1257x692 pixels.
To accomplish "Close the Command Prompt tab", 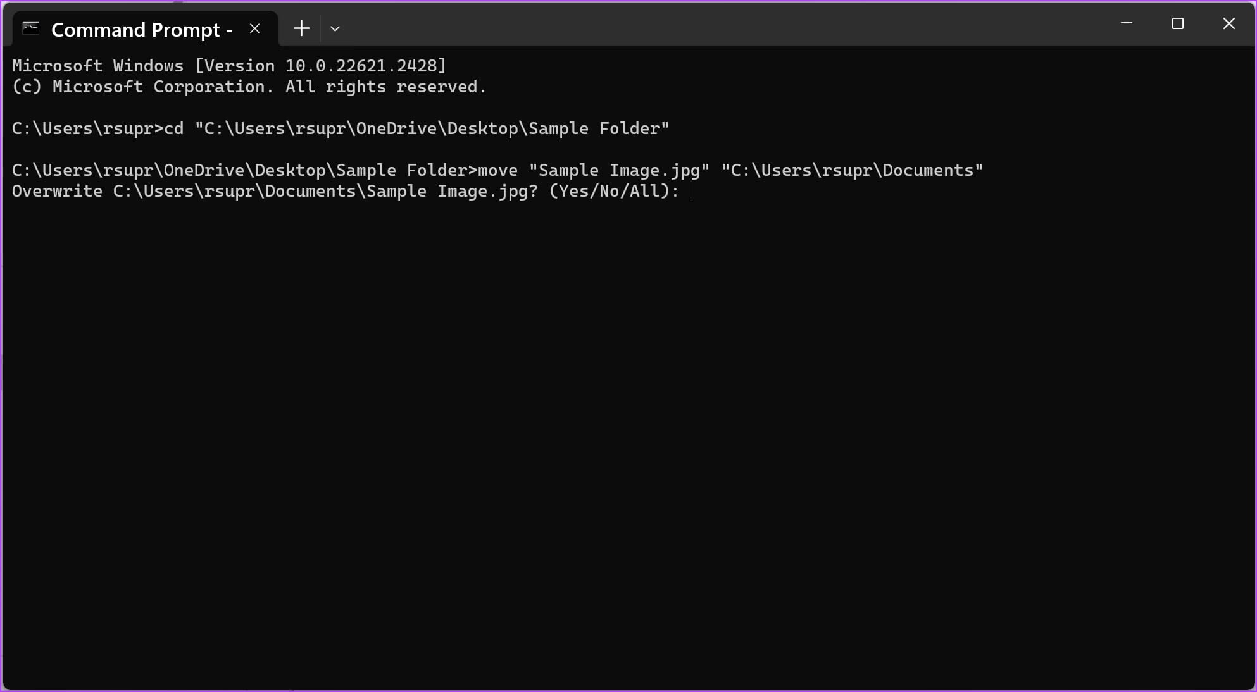I will tap(255, 28).
